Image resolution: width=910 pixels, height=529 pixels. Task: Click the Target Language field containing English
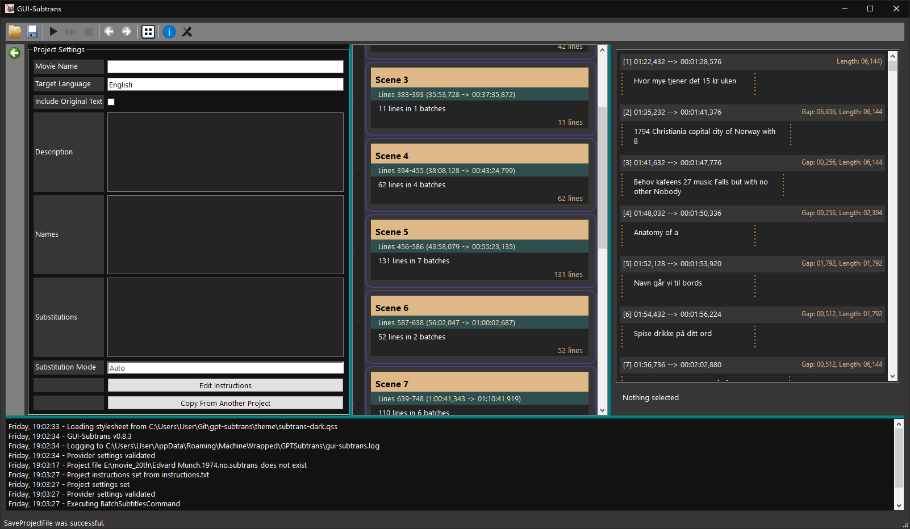click(x=226, y=85)
